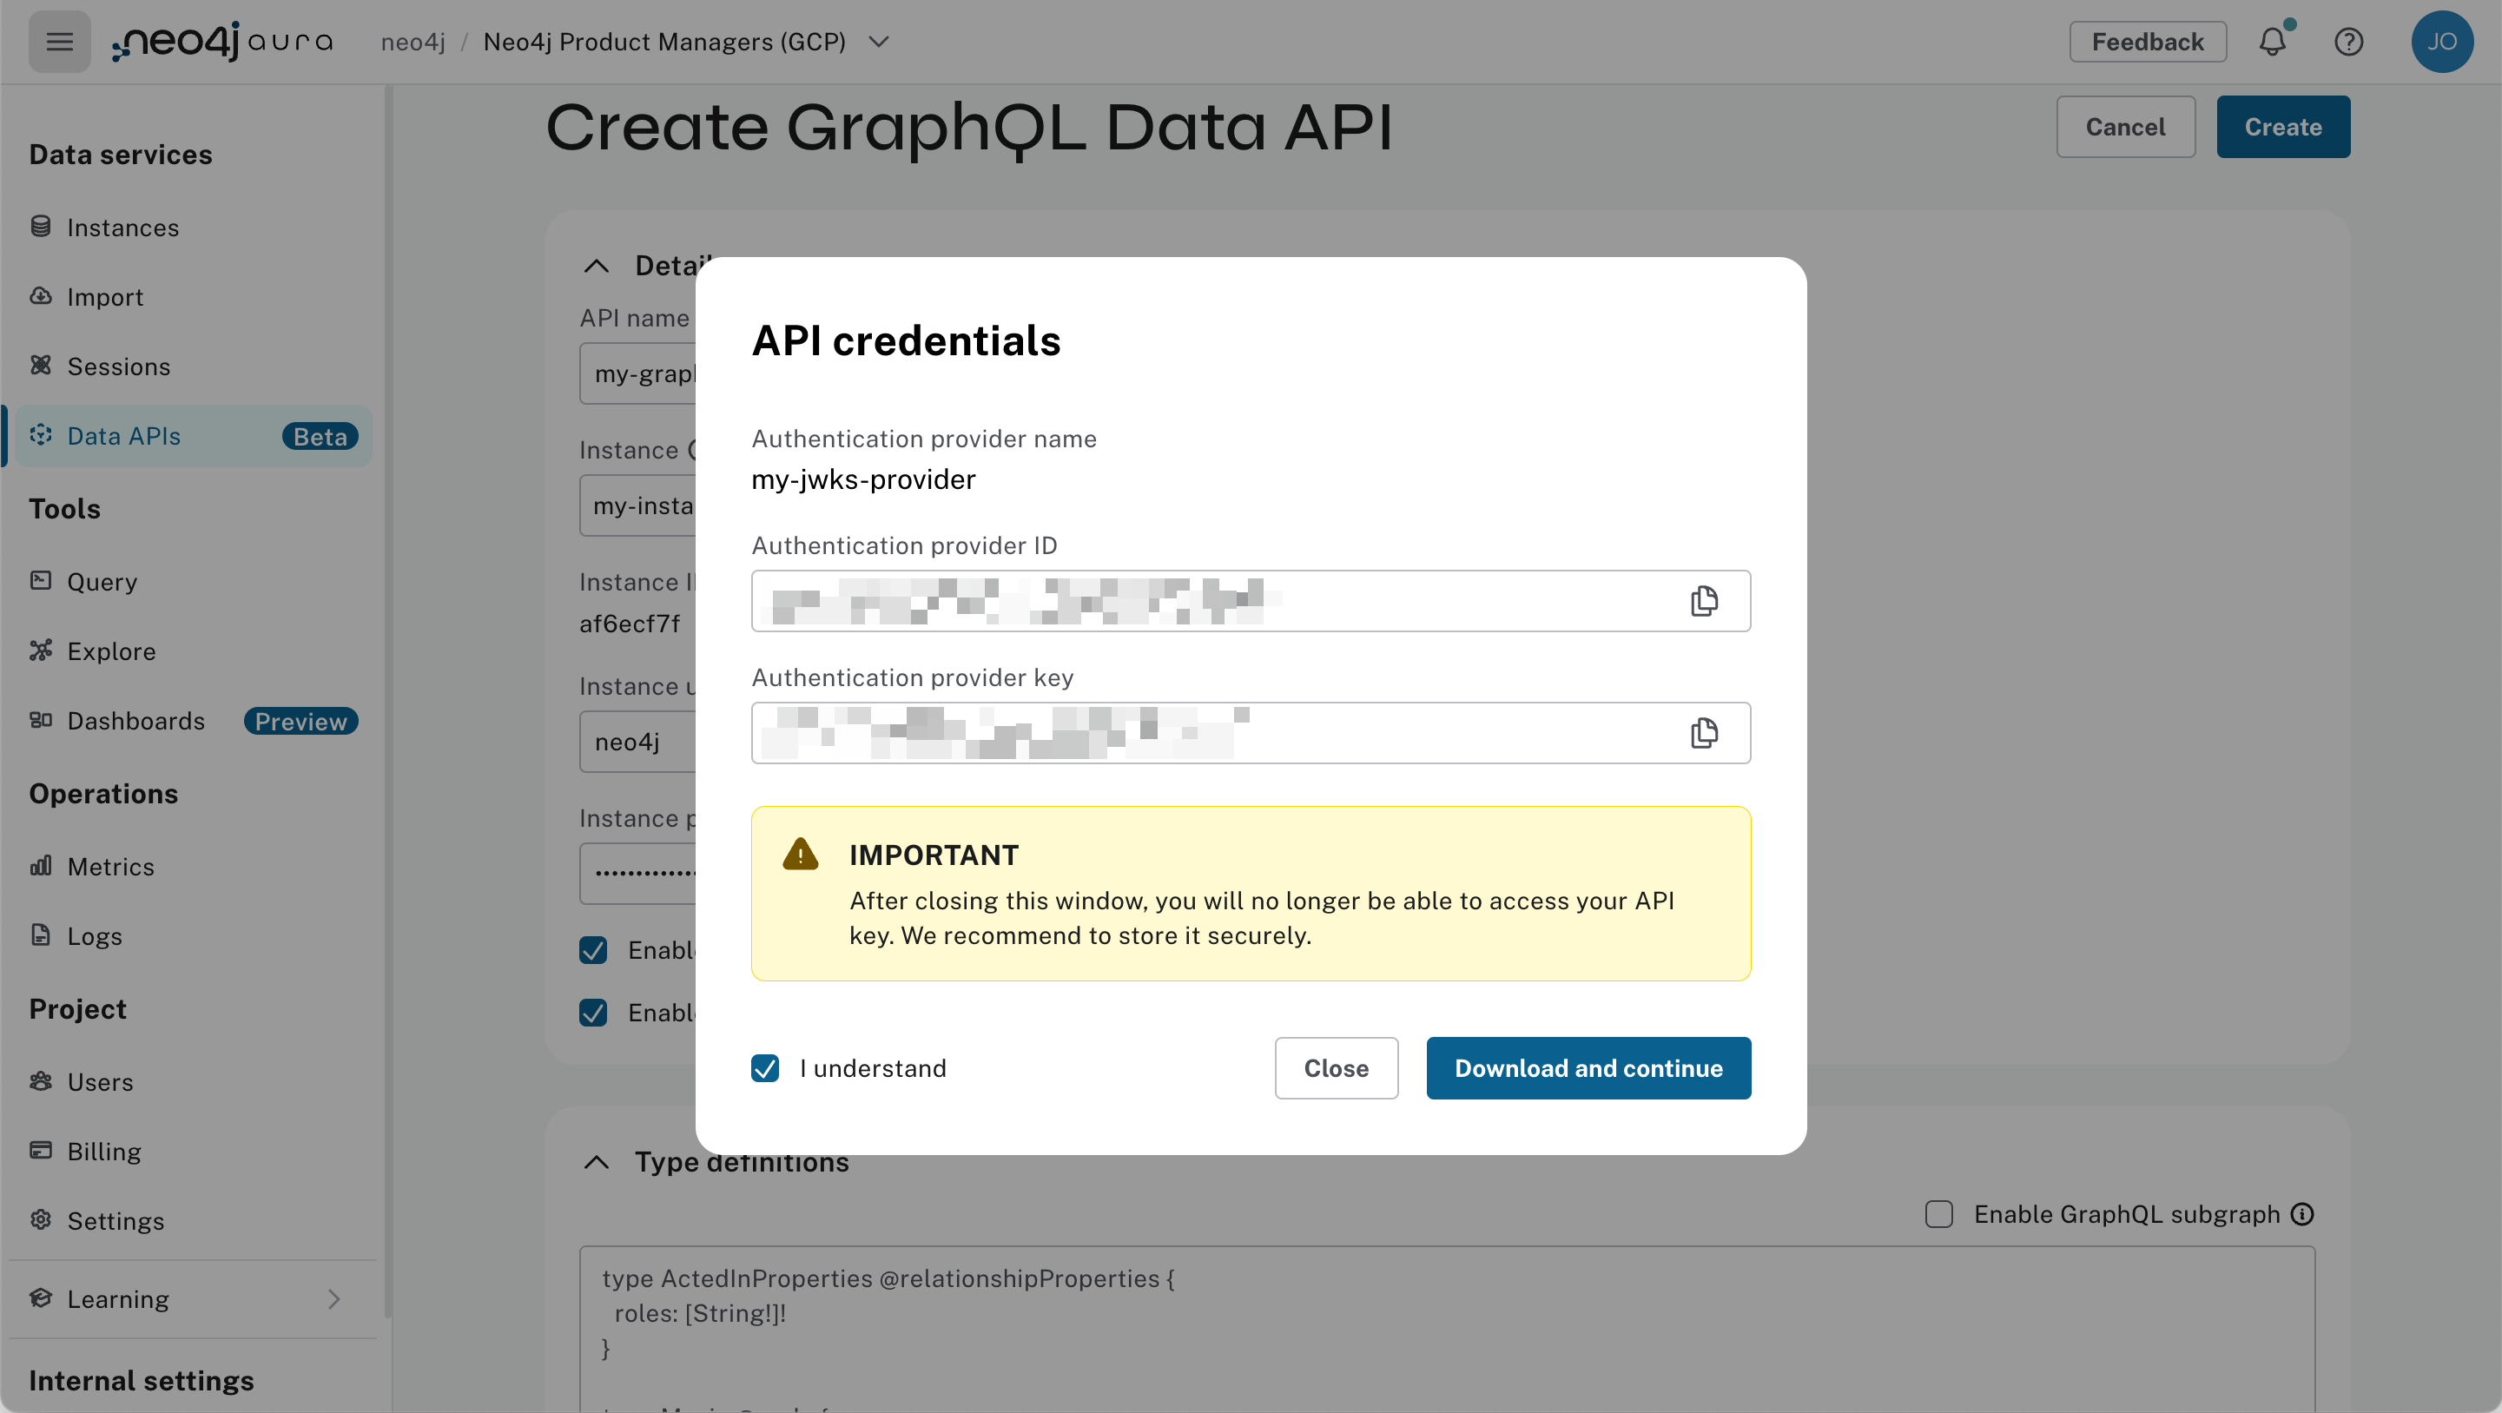Screen dimensions: 2502x1413
Task: Click the Instances database icon
Action: point(41,227)
